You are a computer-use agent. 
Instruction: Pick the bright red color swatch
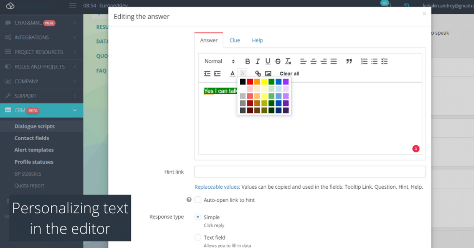click(x=249, y=81)
